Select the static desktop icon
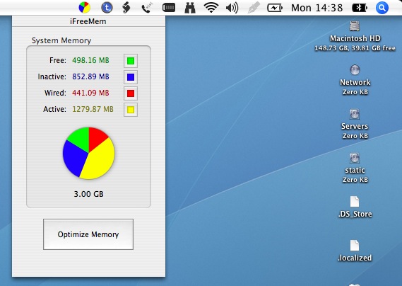 point(355,158)
